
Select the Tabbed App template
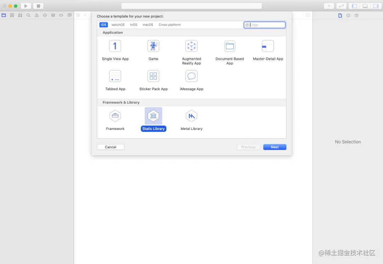115,80
